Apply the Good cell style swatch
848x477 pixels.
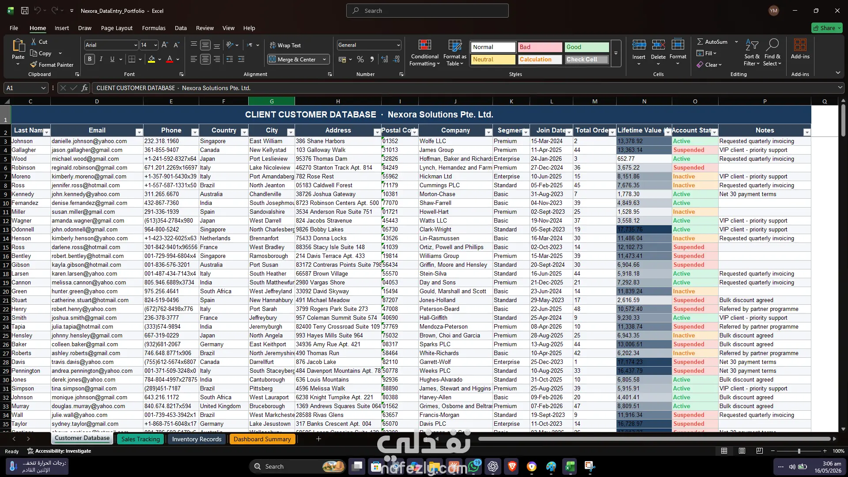point(587,47)
